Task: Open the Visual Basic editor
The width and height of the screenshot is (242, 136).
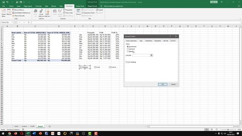Action: [x=3, y=13]
